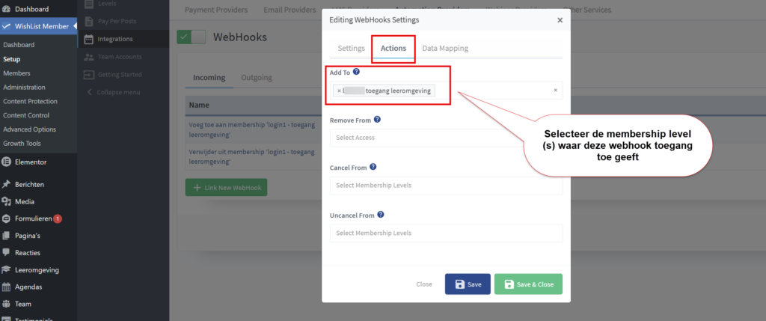Remove the selected toegang leeromgeving tag

coord(339,91)
